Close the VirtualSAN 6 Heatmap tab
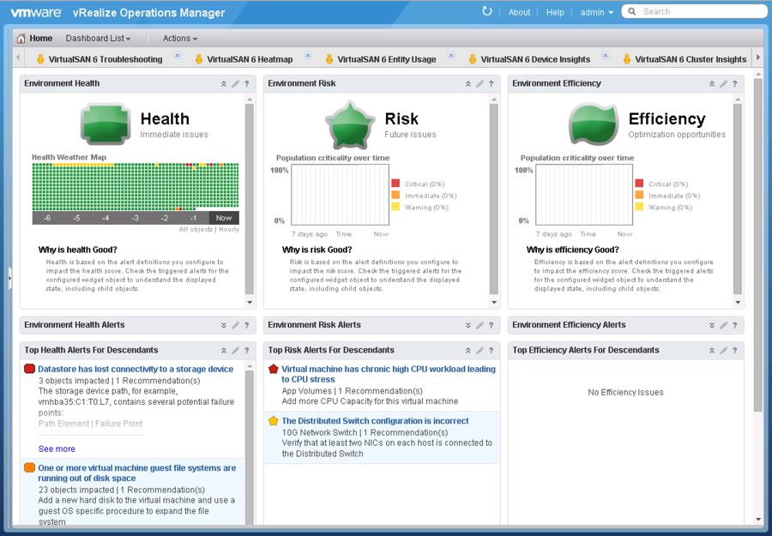This screenshot has width=772, height=536. click(x=307, y=55)
